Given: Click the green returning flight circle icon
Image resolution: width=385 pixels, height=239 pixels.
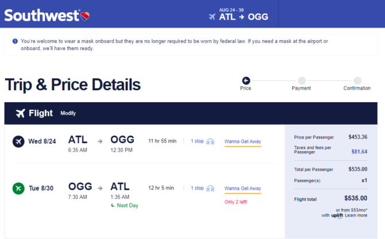Looking at the screenshot, I should [x=18, y=188].
